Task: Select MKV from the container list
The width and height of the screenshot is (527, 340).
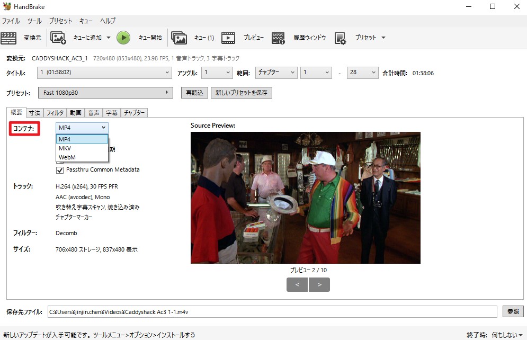Action: click(x=82, y=148)
